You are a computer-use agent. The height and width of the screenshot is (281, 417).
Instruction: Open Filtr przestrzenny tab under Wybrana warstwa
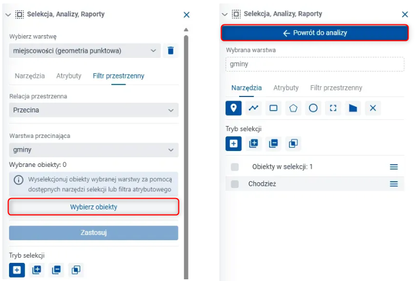click(336, 88)
